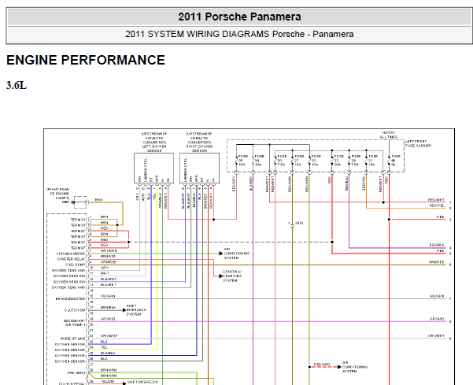
Task: Click the 'RED/YEL' label beside continuation 2
Action: click(437, 205)
